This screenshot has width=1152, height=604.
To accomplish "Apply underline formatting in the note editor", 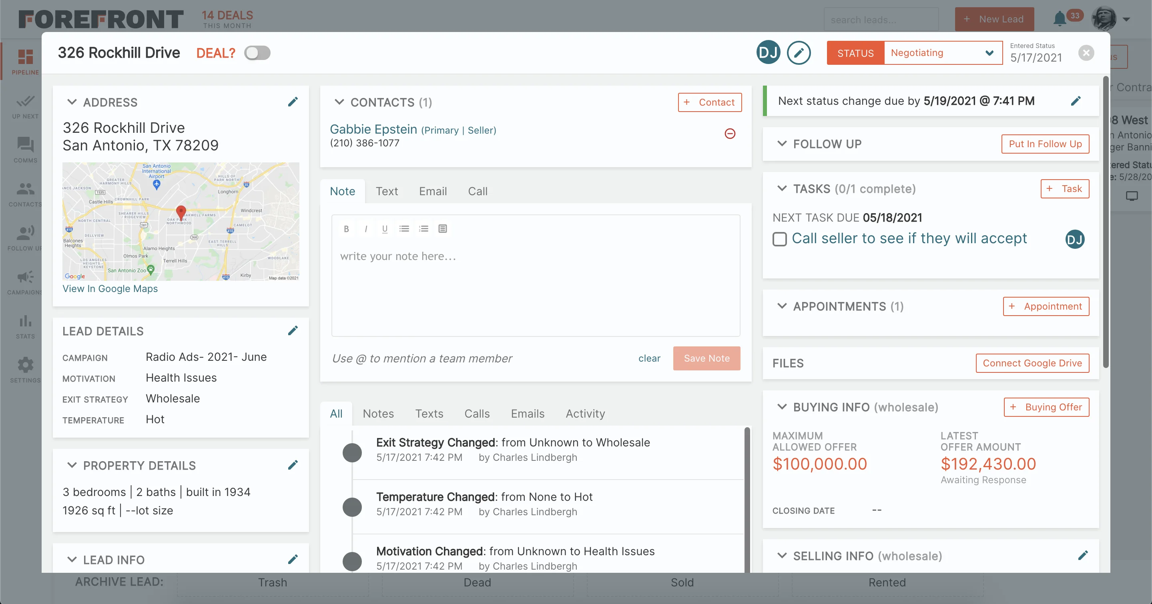I will pyautogui.click(x=385, y=228).
